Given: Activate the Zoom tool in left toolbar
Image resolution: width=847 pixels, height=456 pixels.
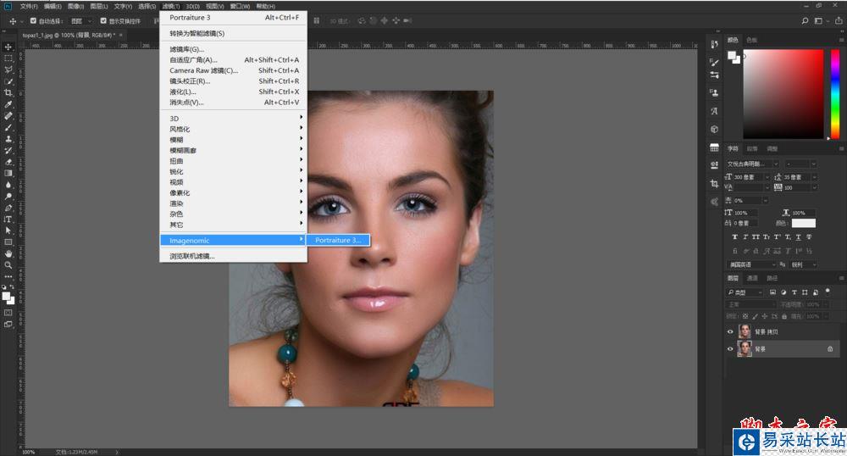Looking at the screenshot, I should [8, 264].
